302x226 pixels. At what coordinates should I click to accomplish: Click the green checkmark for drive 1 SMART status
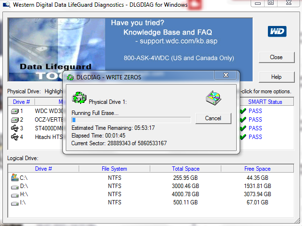pyautogui.click(x=243, y=111)
